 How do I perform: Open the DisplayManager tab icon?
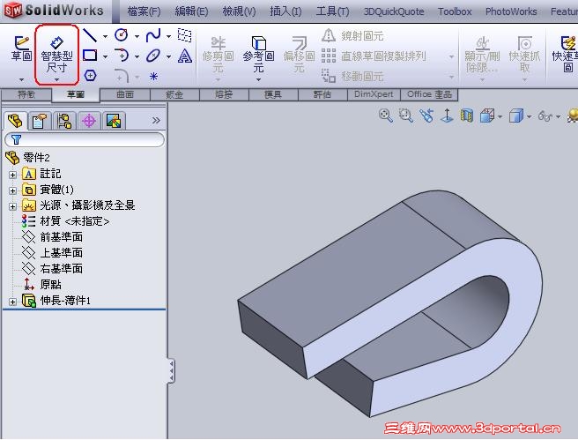click(x=114, y=121)
